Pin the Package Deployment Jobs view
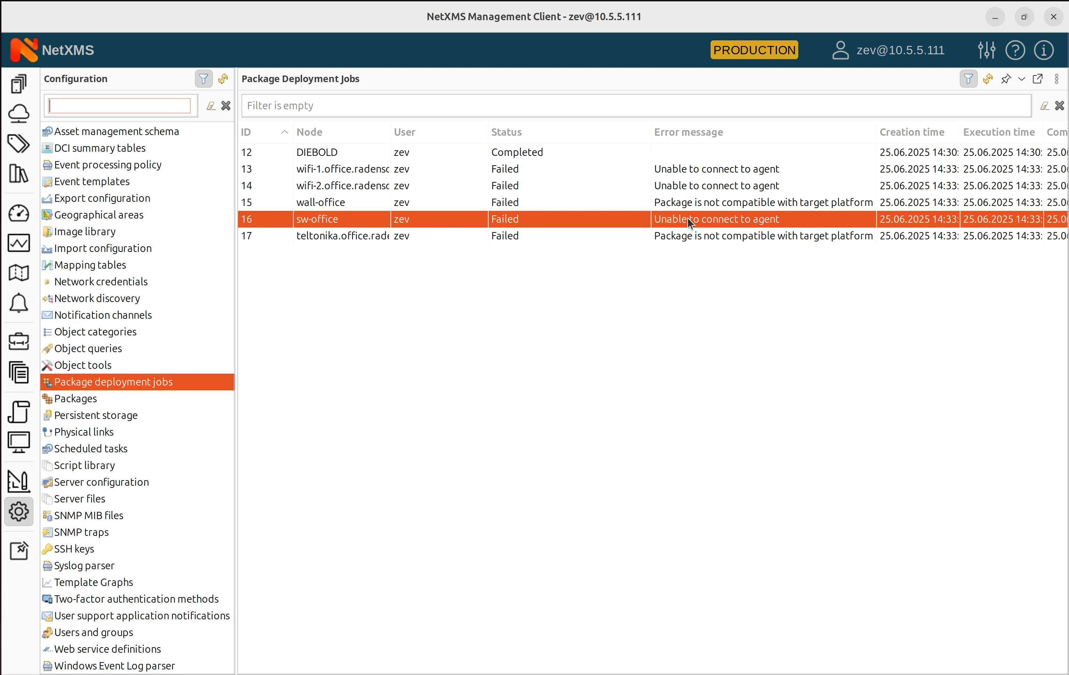Viewport: 1069px width, 675px height. 1006,79
